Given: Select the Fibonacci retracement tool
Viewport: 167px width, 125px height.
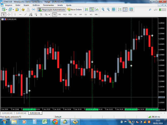Looking at the screenshot, I should click(x=36, y=15).
